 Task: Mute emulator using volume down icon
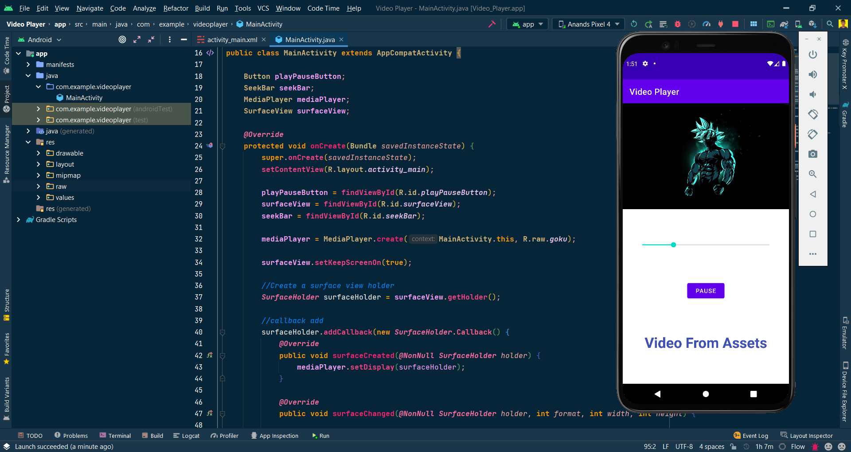point(812,94)
